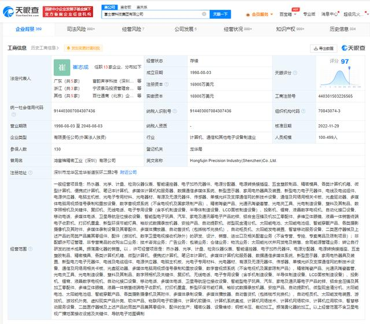The height and width of the screenshot is (324, 370).
Task: Click the clear X icon in search box
Action: pos(203,13)
